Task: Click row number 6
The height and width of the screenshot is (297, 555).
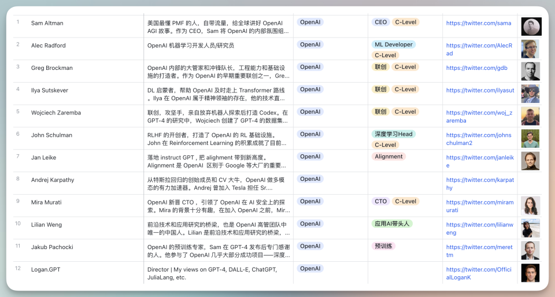Action: [18, 134]
